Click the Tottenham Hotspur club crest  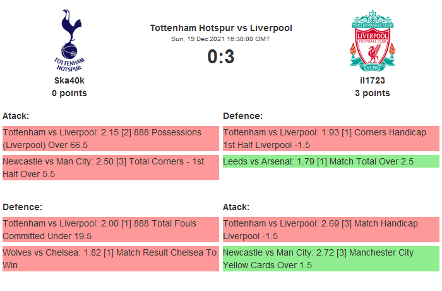pos(69,40)
